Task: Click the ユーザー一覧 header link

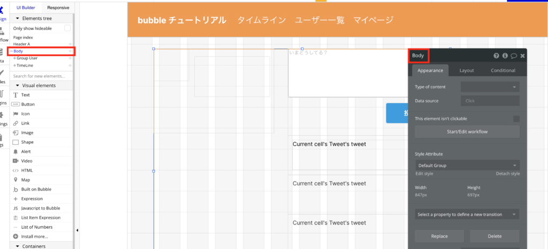Action: click(320, 20)
